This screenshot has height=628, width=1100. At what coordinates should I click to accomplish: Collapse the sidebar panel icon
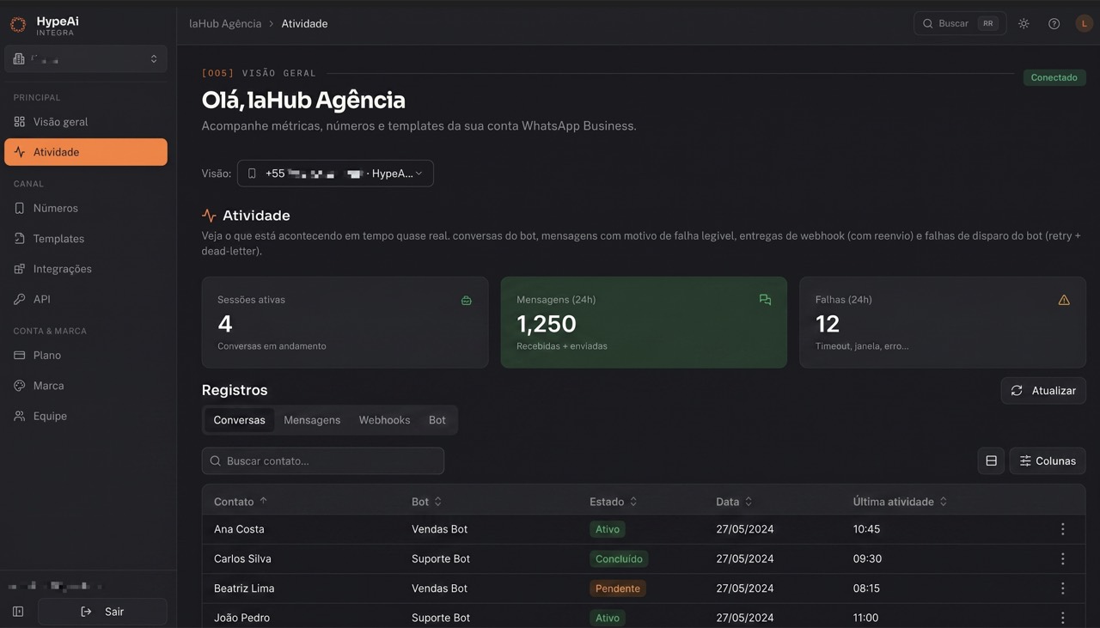[18, 612]
